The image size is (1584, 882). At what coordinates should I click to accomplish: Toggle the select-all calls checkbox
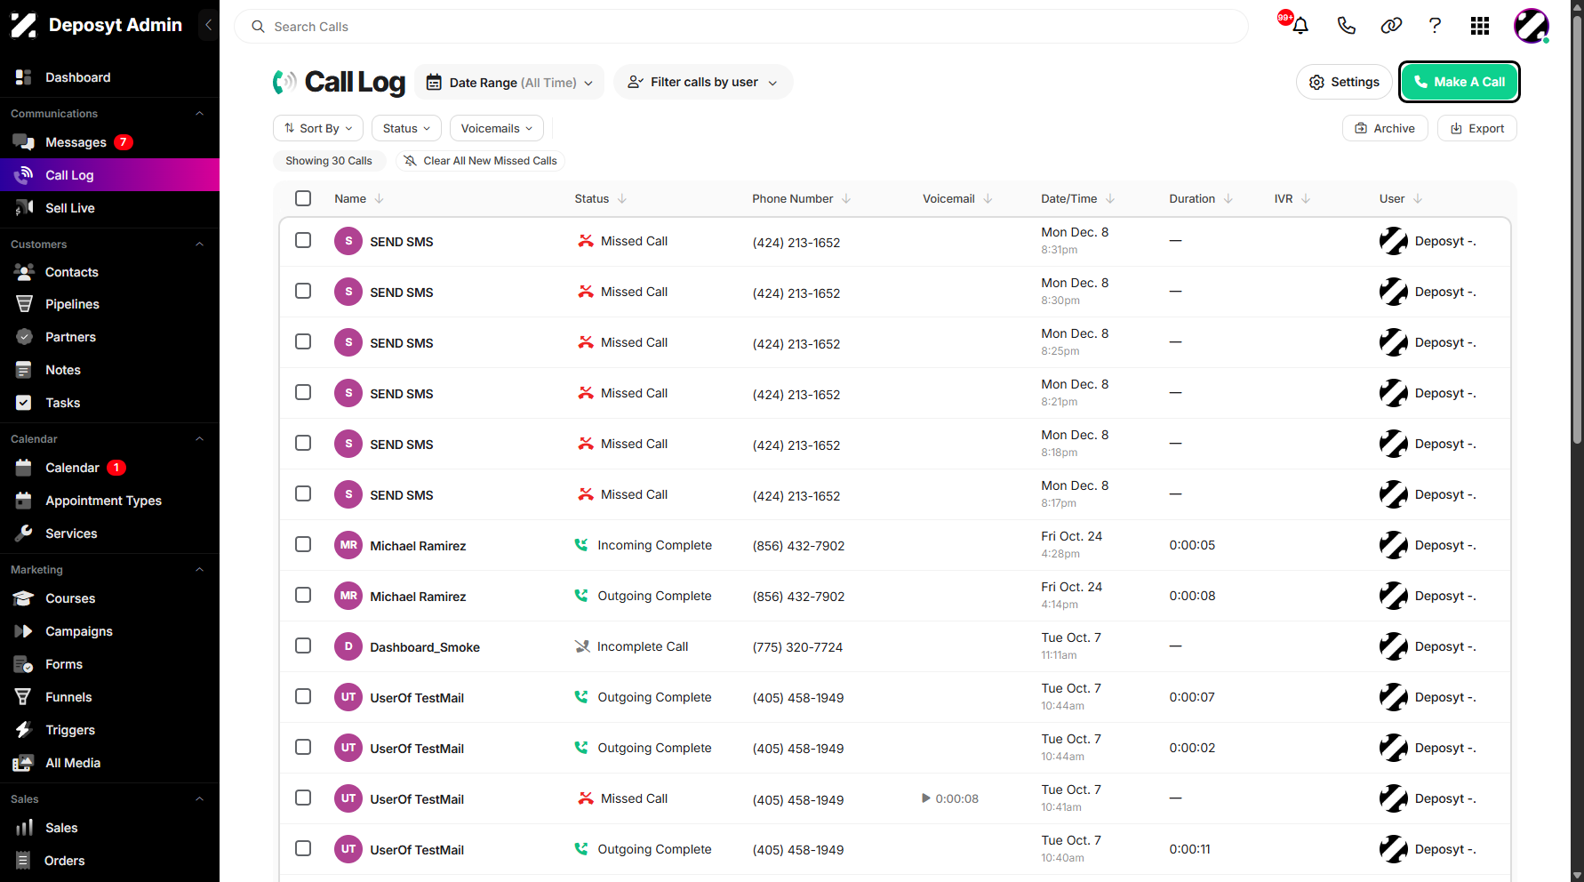303,198
